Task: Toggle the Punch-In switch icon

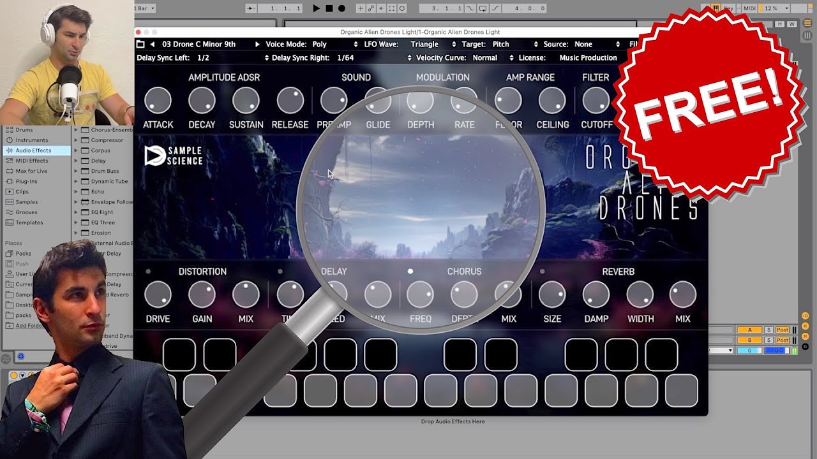Action: pos(470,8)
